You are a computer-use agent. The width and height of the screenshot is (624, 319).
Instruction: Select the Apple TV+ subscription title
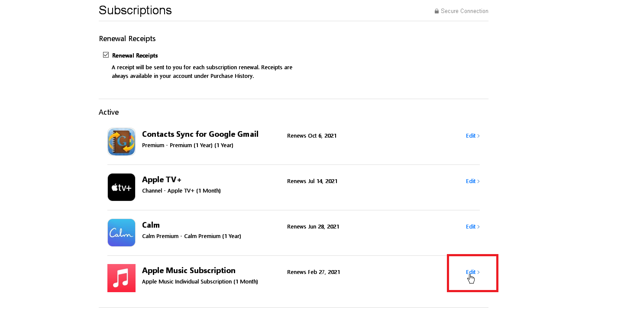click(162, 180)
